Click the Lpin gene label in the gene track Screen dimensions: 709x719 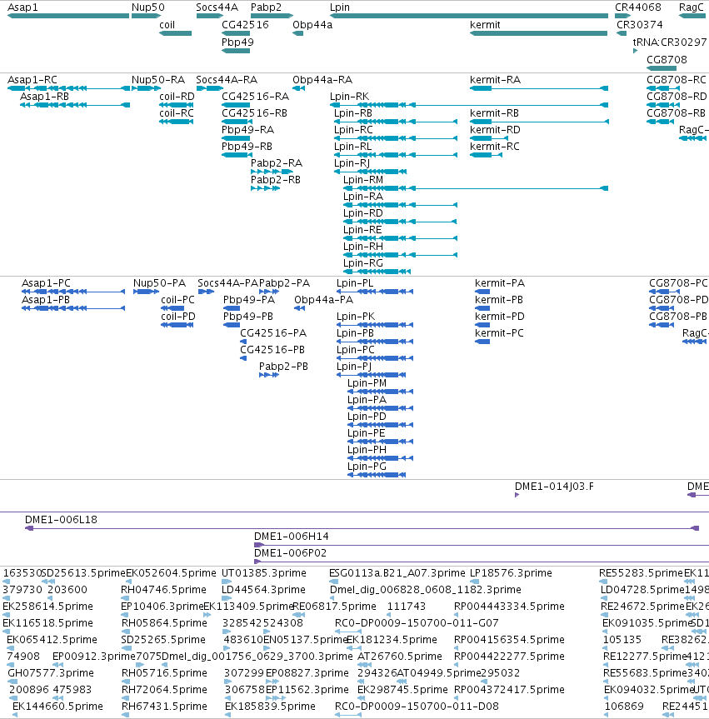tap(340, 7)
